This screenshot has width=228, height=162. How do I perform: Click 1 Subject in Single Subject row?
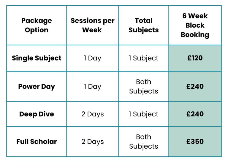coord(144,58)
